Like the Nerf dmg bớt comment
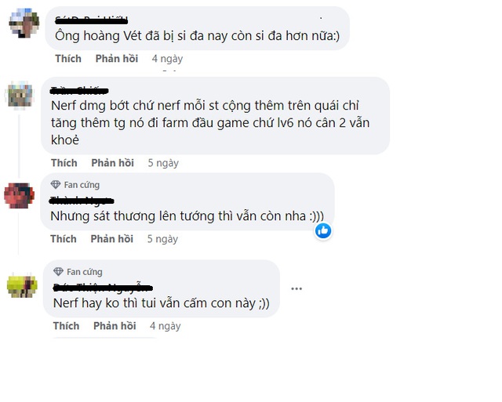The image size is (502, 402). (64, 163)
